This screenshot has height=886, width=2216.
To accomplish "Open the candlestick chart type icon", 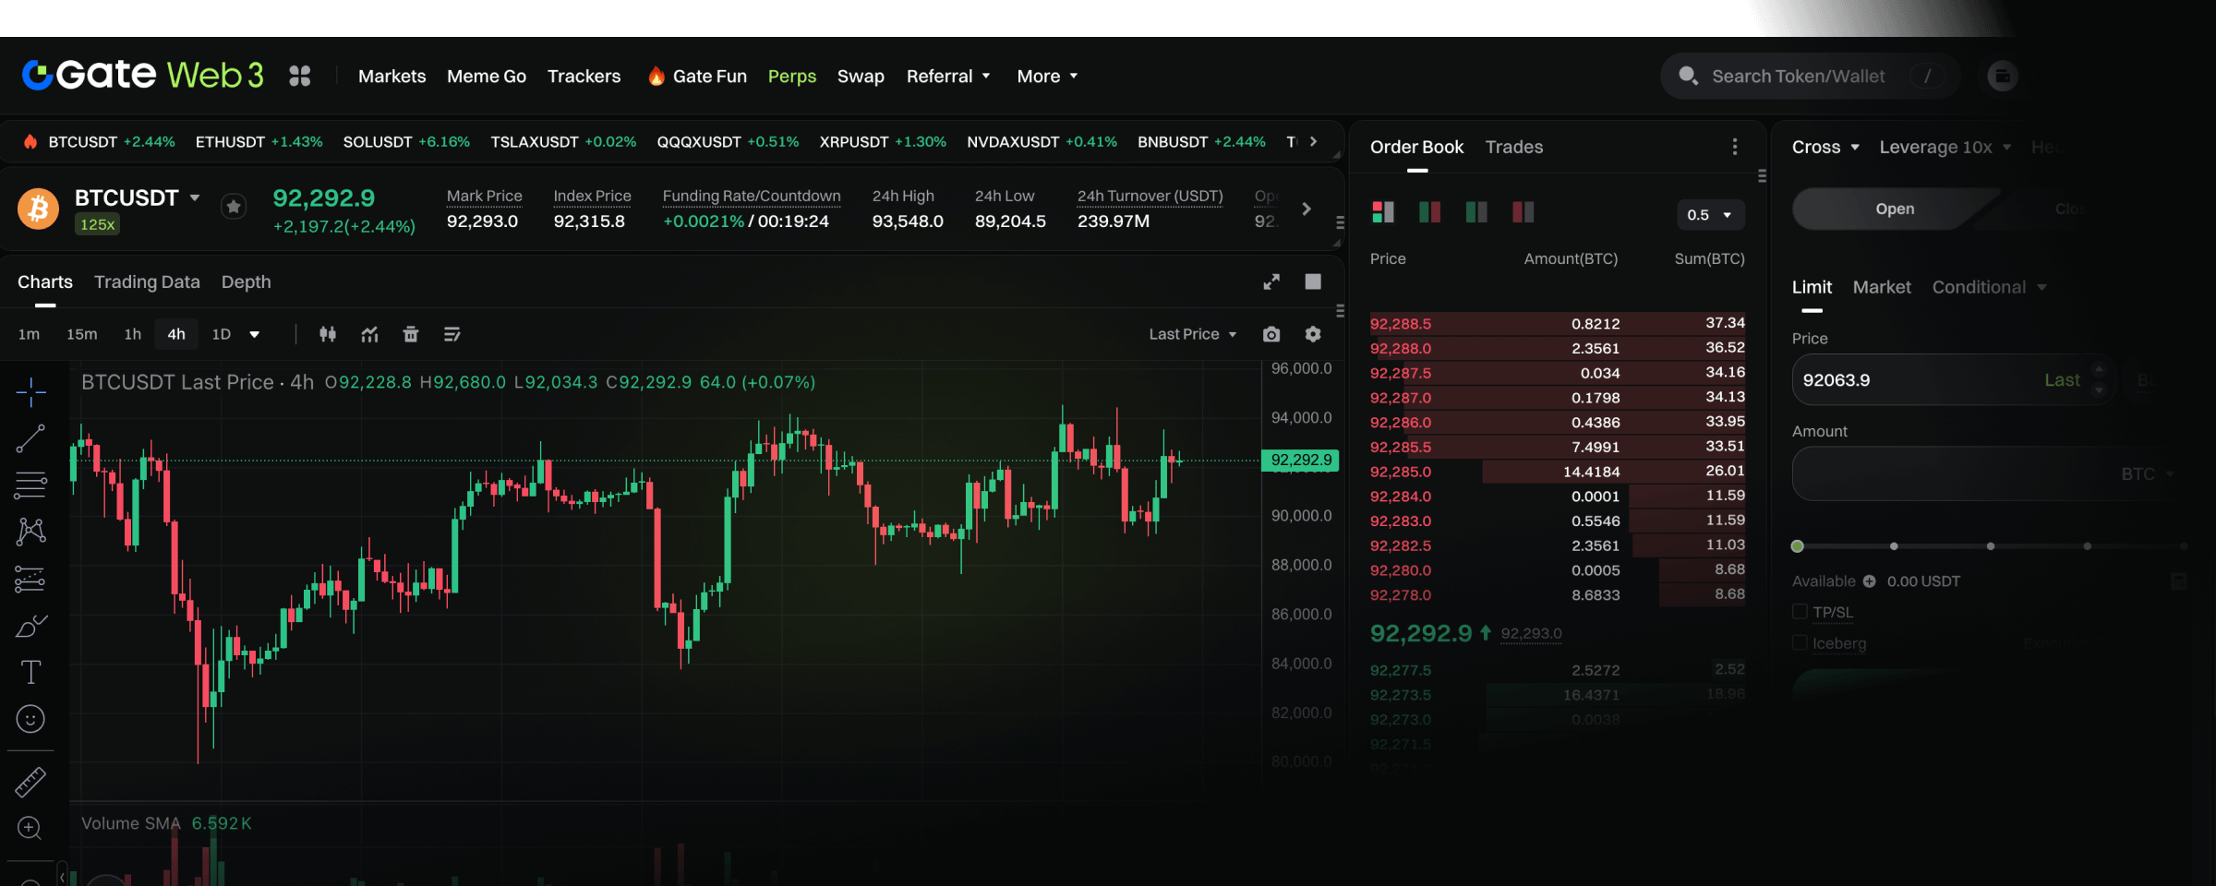I will pyautogui.click(x=328, y=334).
